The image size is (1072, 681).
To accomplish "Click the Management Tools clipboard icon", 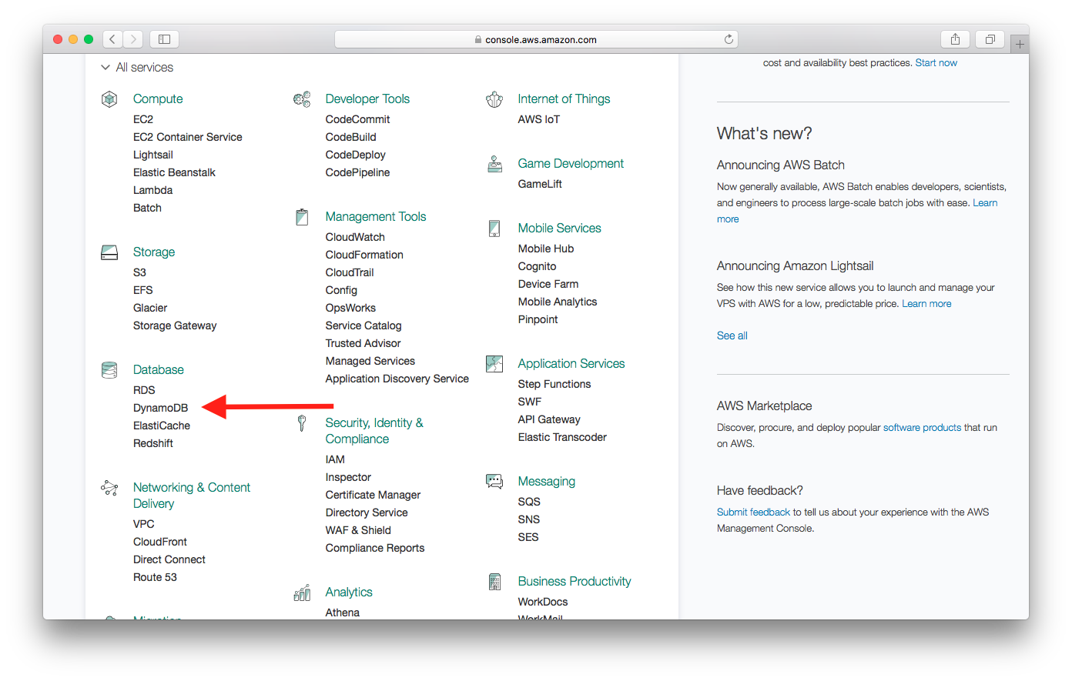I will [x=302, y=217].
